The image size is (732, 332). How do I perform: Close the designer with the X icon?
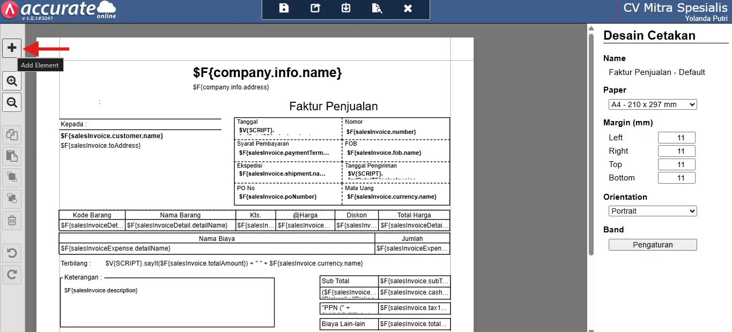pyautogui.click(x=408, y=8)
